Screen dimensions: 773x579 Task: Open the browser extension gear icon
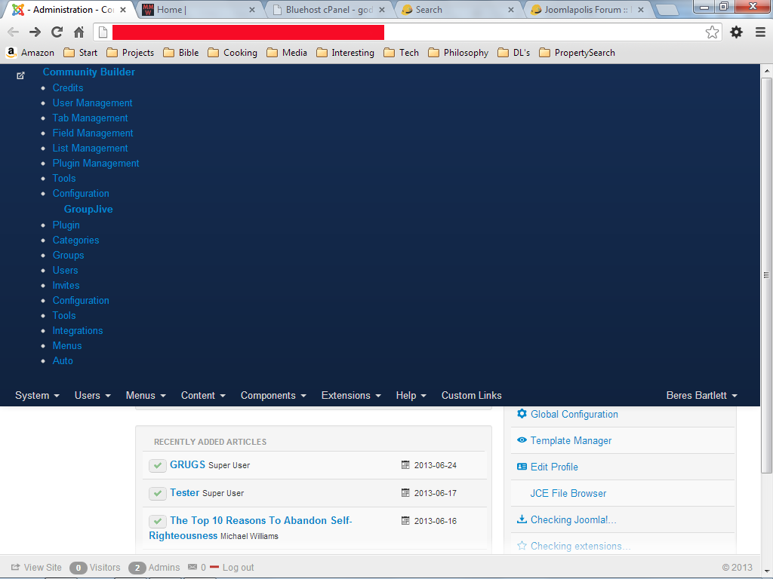[x=737, y=32]
